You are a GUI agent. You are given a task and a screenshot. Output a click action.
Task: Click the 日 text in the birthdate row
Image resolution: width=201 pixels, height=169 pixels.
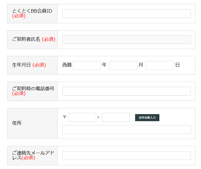point(178,65)
